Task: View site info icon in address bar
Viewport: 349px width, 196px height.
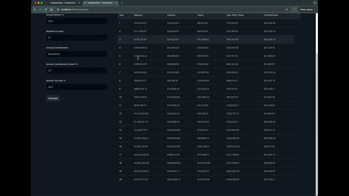Action: [x=58, y=10]
